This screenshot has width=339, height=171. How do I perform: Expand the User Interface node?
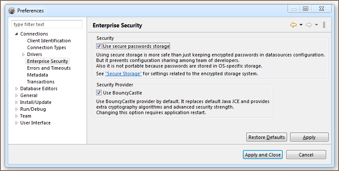coord(16,123)
